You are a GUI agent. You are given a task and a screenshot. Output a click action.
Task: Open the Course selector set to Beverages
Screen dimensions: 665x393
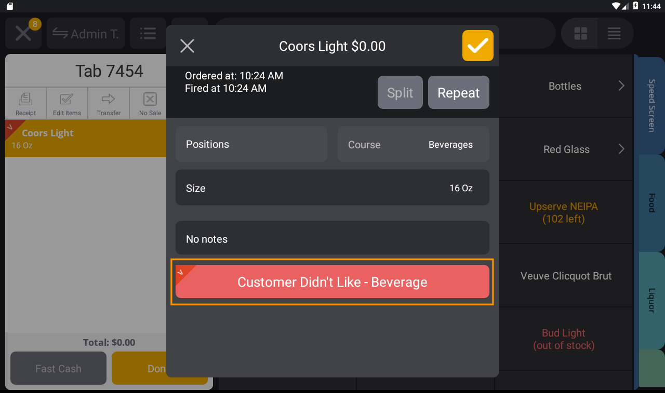click(414, 144)
